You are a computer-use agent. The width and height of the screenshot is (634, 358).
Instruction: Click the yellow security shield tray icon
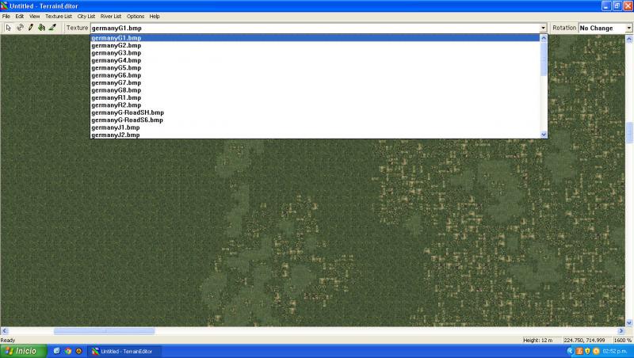click(x=587, y=351)
